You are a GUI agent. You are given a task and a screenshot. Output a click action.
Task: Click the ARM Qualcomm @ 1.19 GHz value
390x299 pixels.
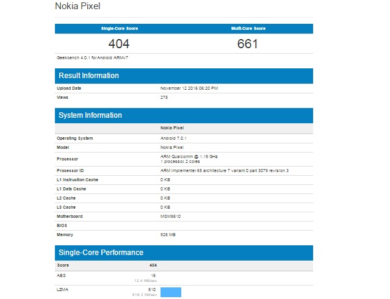pos(189,157)
